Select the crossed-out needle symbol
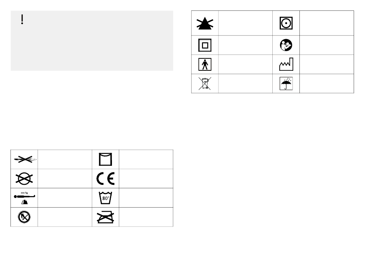Image resolution: width=368 pixels, height=254 pixels. pos(24,159)
